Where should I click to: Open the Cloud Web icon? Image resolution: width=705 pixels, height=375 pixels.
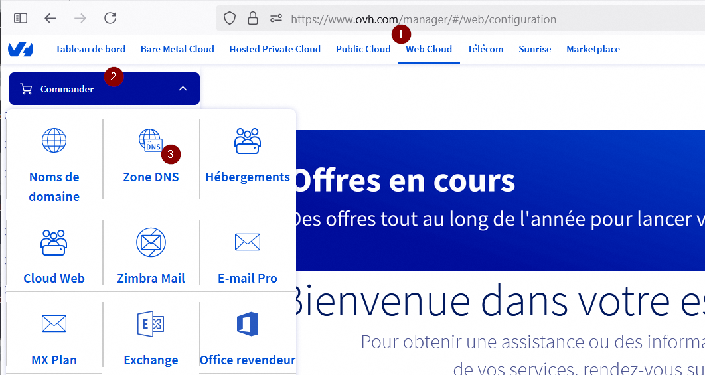(x=54, y=242)
